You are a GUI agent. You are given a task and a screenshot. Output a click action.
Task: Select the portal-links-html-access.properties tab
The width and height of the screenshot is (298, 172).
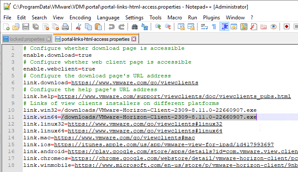tap(95, 39)
